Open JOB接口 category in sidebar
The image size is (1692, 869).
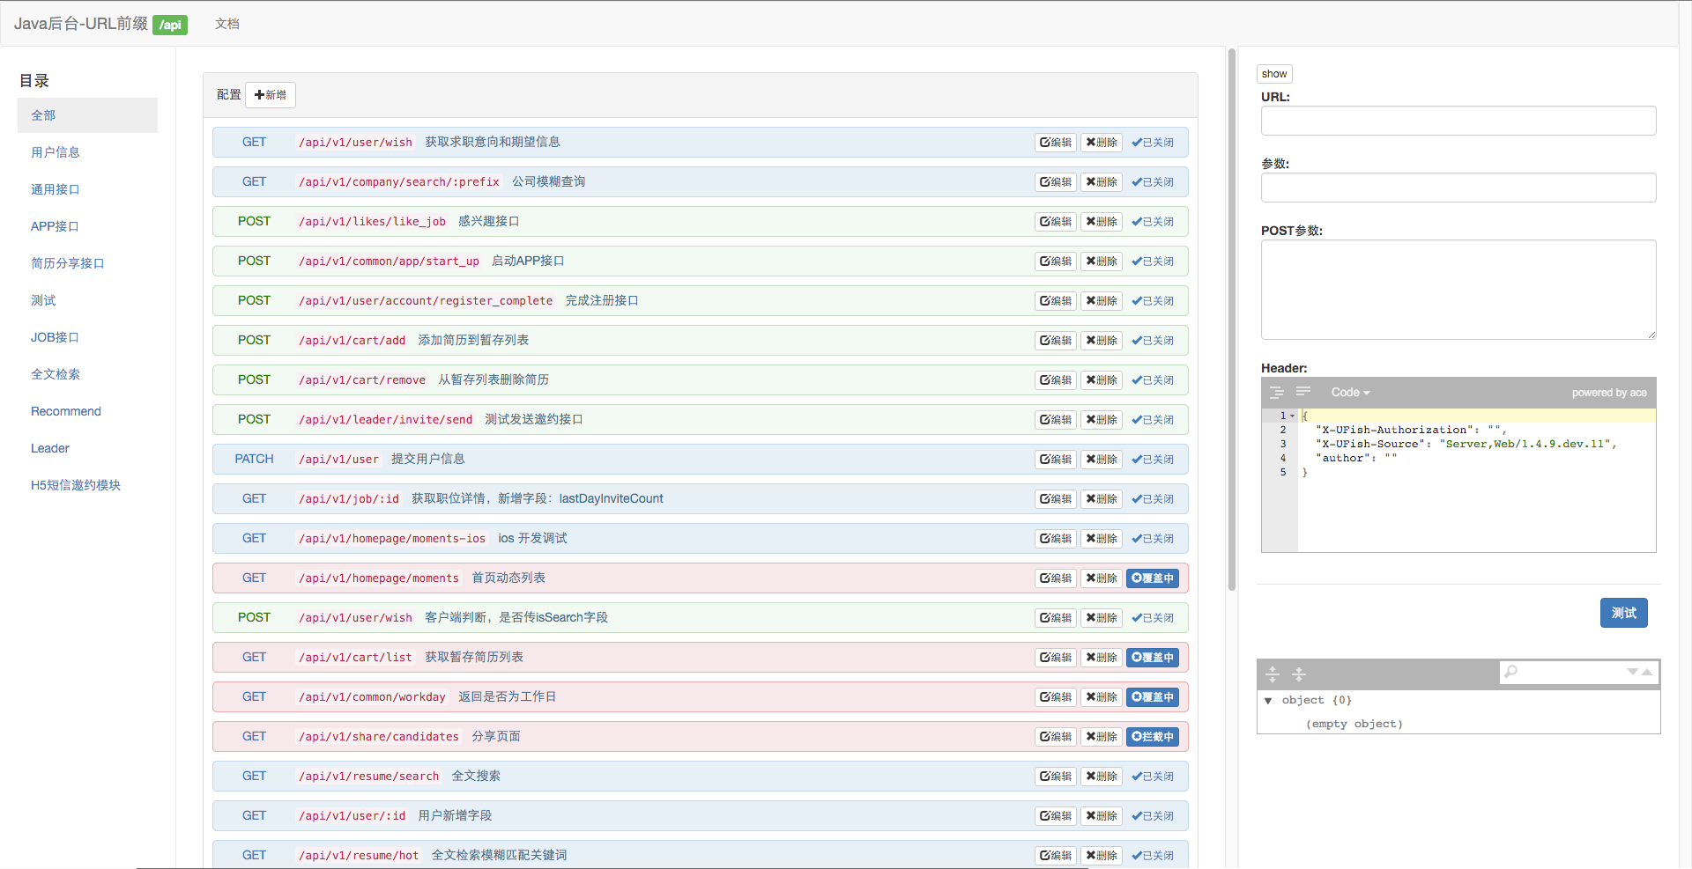click(x=55, y=337)
